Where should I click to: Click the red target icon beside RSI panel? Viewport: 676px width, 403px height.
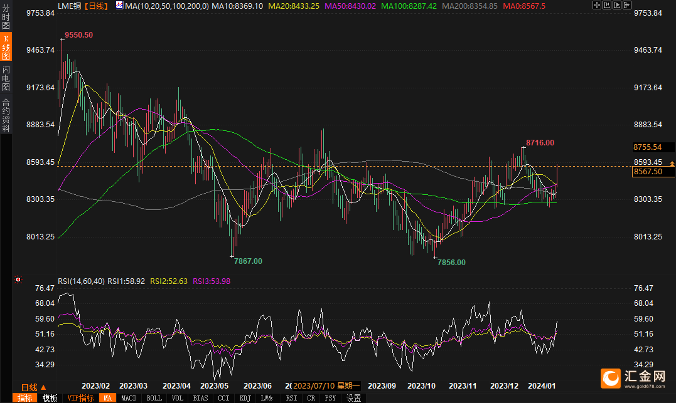point(18,280)
